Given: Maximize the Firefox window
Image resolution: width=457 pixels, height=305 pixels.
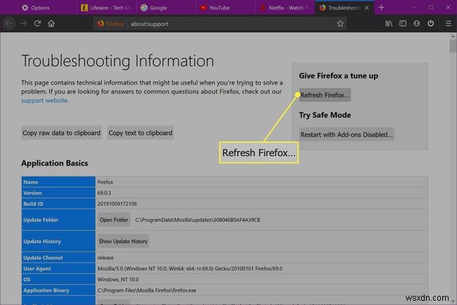Looking at the screenshot, I should (431, 8).
